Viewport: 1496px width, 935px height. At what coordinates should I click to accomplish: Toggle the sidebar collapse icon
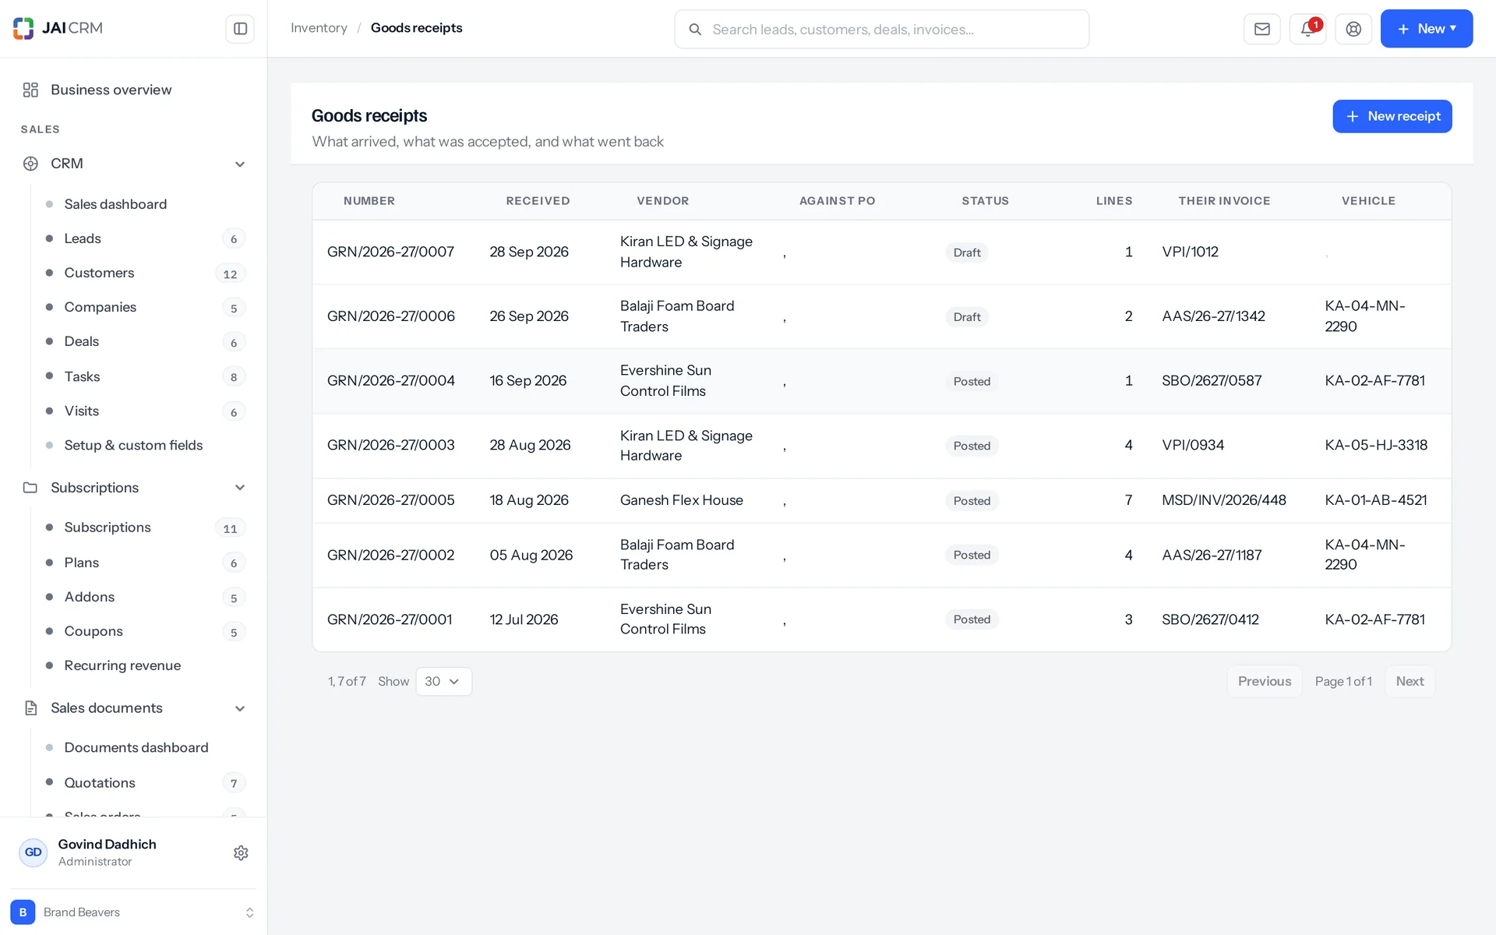click(240, 29)
